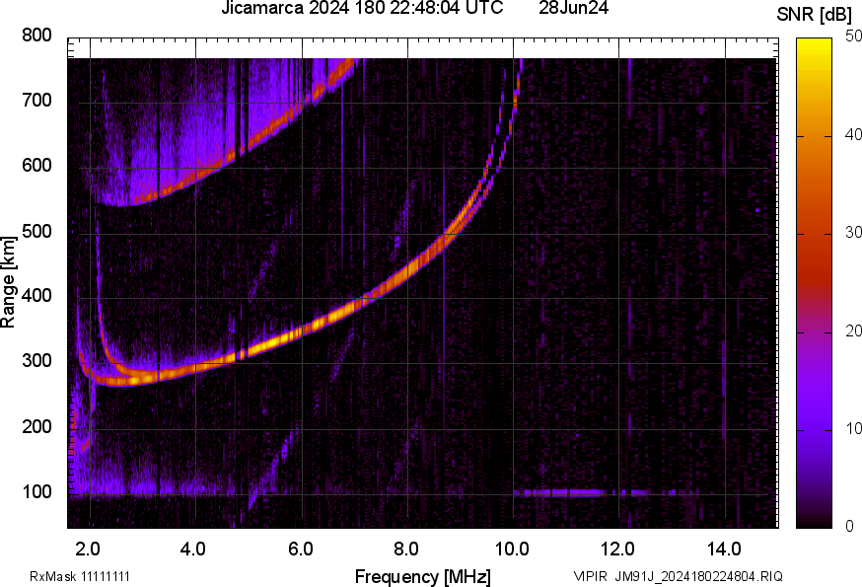Click the range tick label '100'
The height and width of the screenshot is (587, 862).
[36, 491]
